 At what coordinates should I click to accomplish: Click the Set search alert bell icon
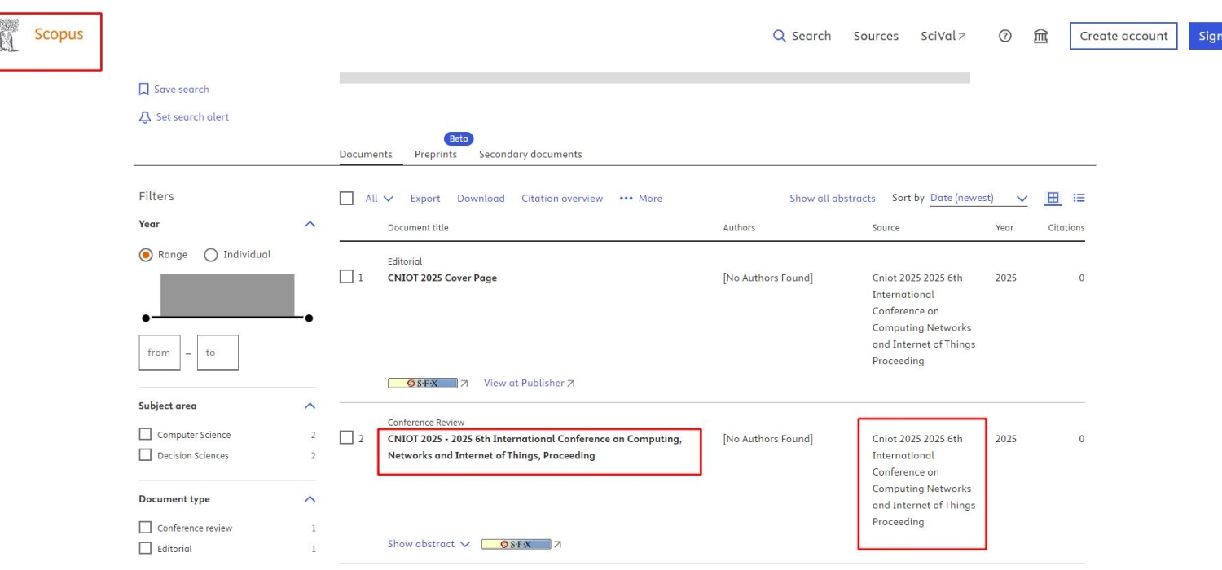click(x=145, y=117)
